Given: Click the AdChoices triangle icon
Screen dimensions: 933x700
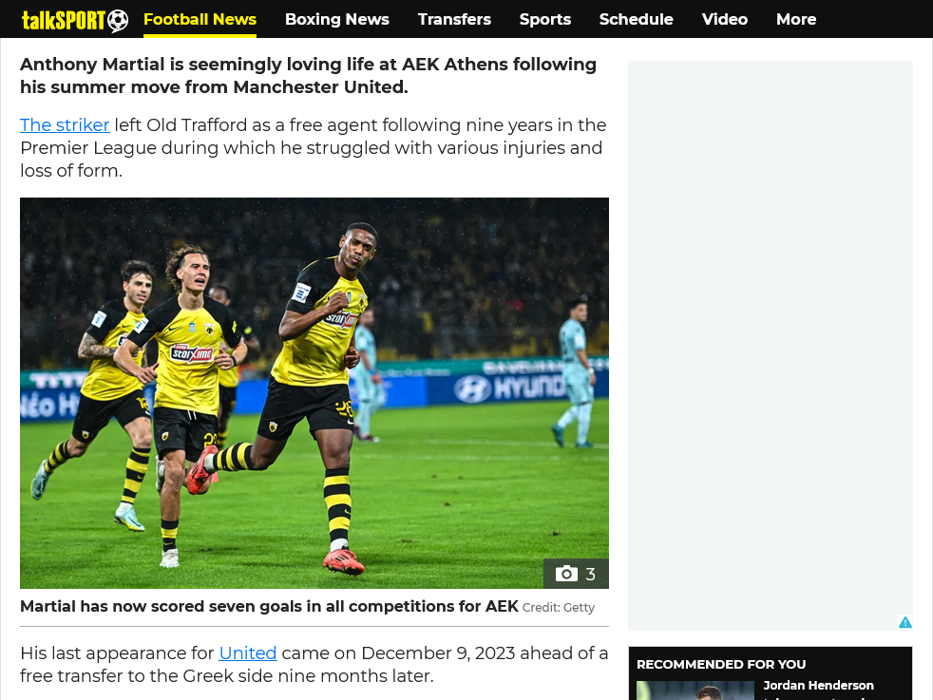Looking at the screenshot, I should 905,622.
